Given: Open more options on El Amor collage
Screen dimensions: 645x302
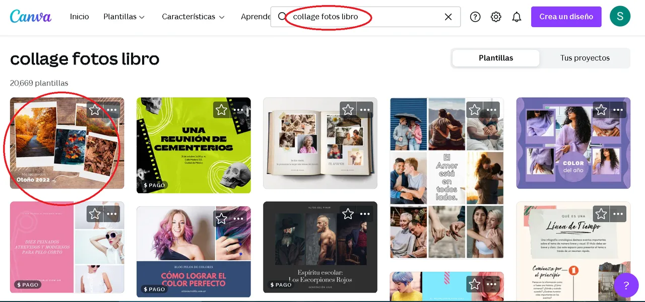Looking at the screenshot, I should pyautogui.click(x=491, y=110).
